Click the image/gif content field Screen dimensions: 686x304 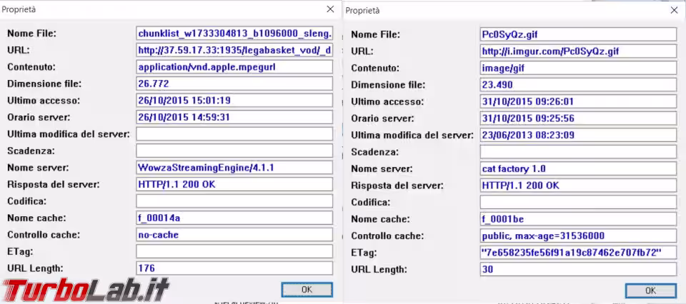coord(578,68)
